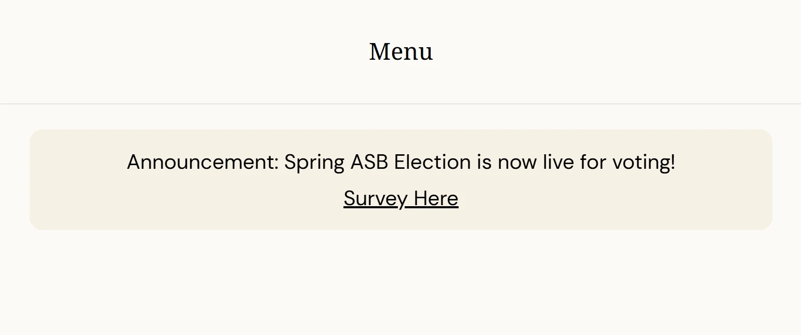Viewport: 801px width, 335px height.
Task: Click the horizontal divider below Menu
Action: click(x=400, y=103)
